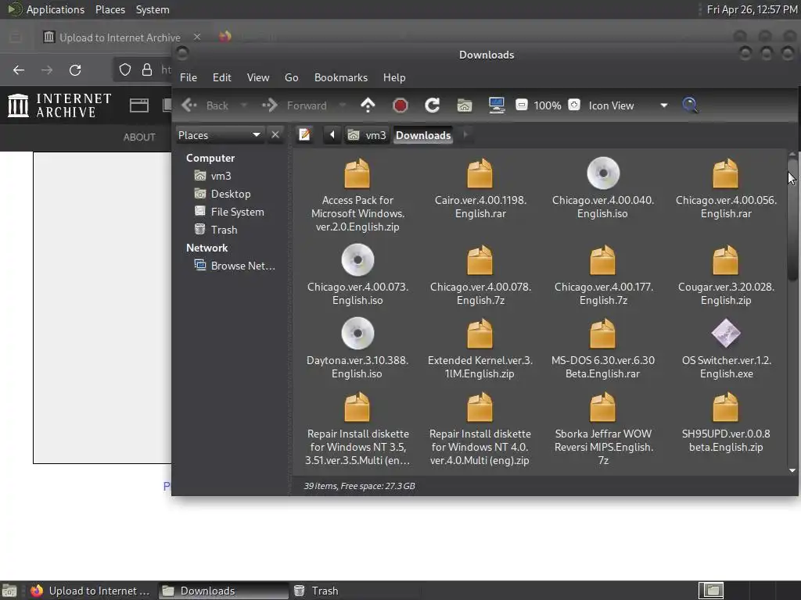Viewport: 801px width, 600px height.
Task: Open the Applications menu in top panel
Action: click(47, 9)
